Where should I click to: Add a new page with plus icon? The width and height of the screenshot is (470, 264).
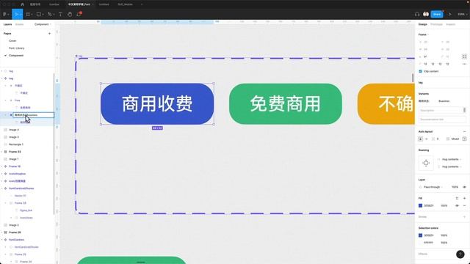coord(49,34)
